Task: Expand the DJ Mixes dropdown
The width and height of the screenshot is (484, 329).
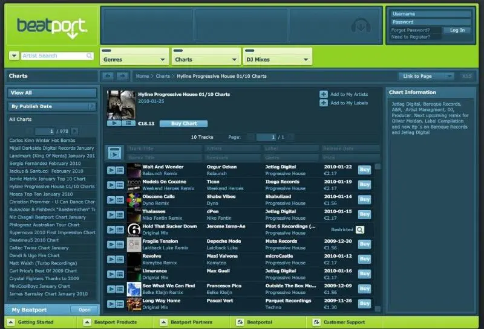Action: point(276,60)
